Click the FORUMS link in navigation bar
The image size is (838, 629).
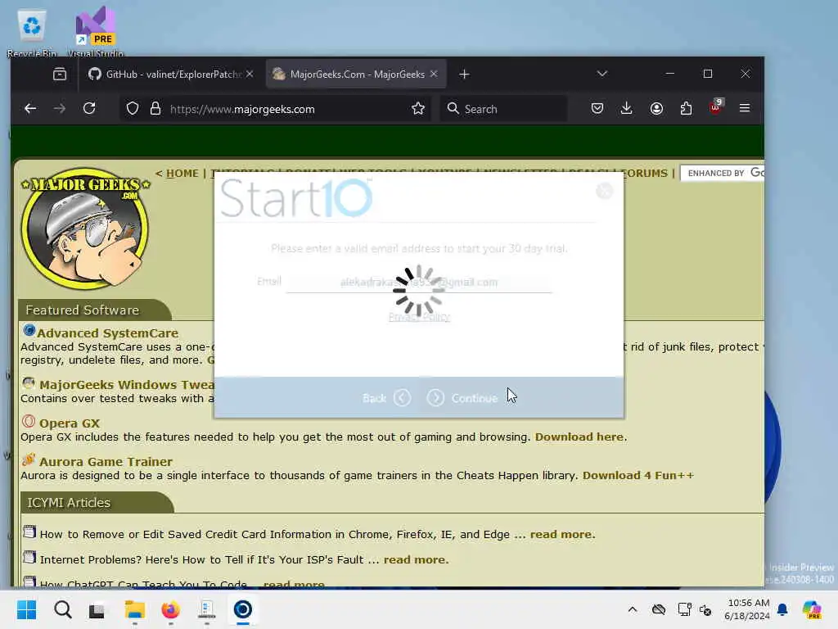[646, 174]
